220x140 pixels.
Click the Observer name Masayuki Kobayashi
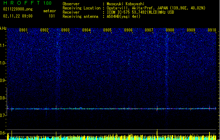(x=126, y=4)
